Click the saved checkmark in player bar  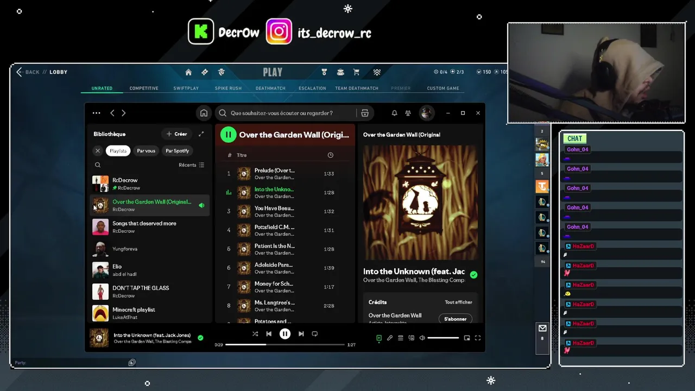click(x=200, y=338)
